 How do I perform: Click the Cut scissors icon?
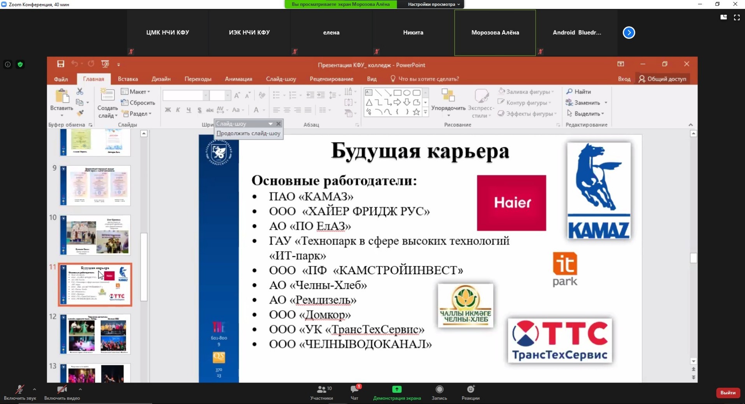(x=80, y=91)
